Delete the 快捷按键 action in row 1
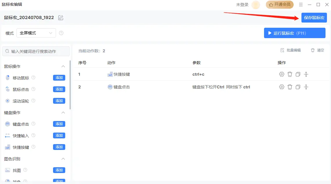The image size is (331, 184). [x=290, y=74]
